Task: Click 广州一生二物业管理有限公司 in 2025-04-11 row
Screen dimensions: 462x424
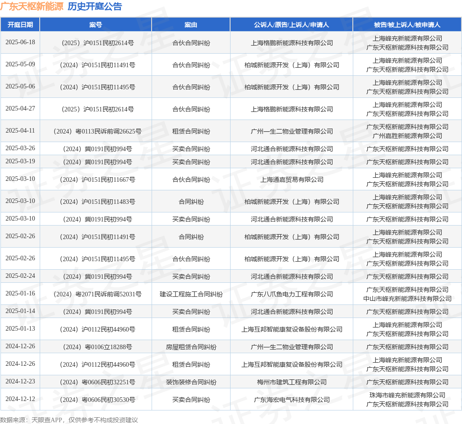Action: [292, 131]
